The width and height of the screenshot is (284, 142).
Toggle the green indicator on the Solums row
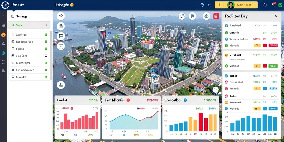pos(46,49)
